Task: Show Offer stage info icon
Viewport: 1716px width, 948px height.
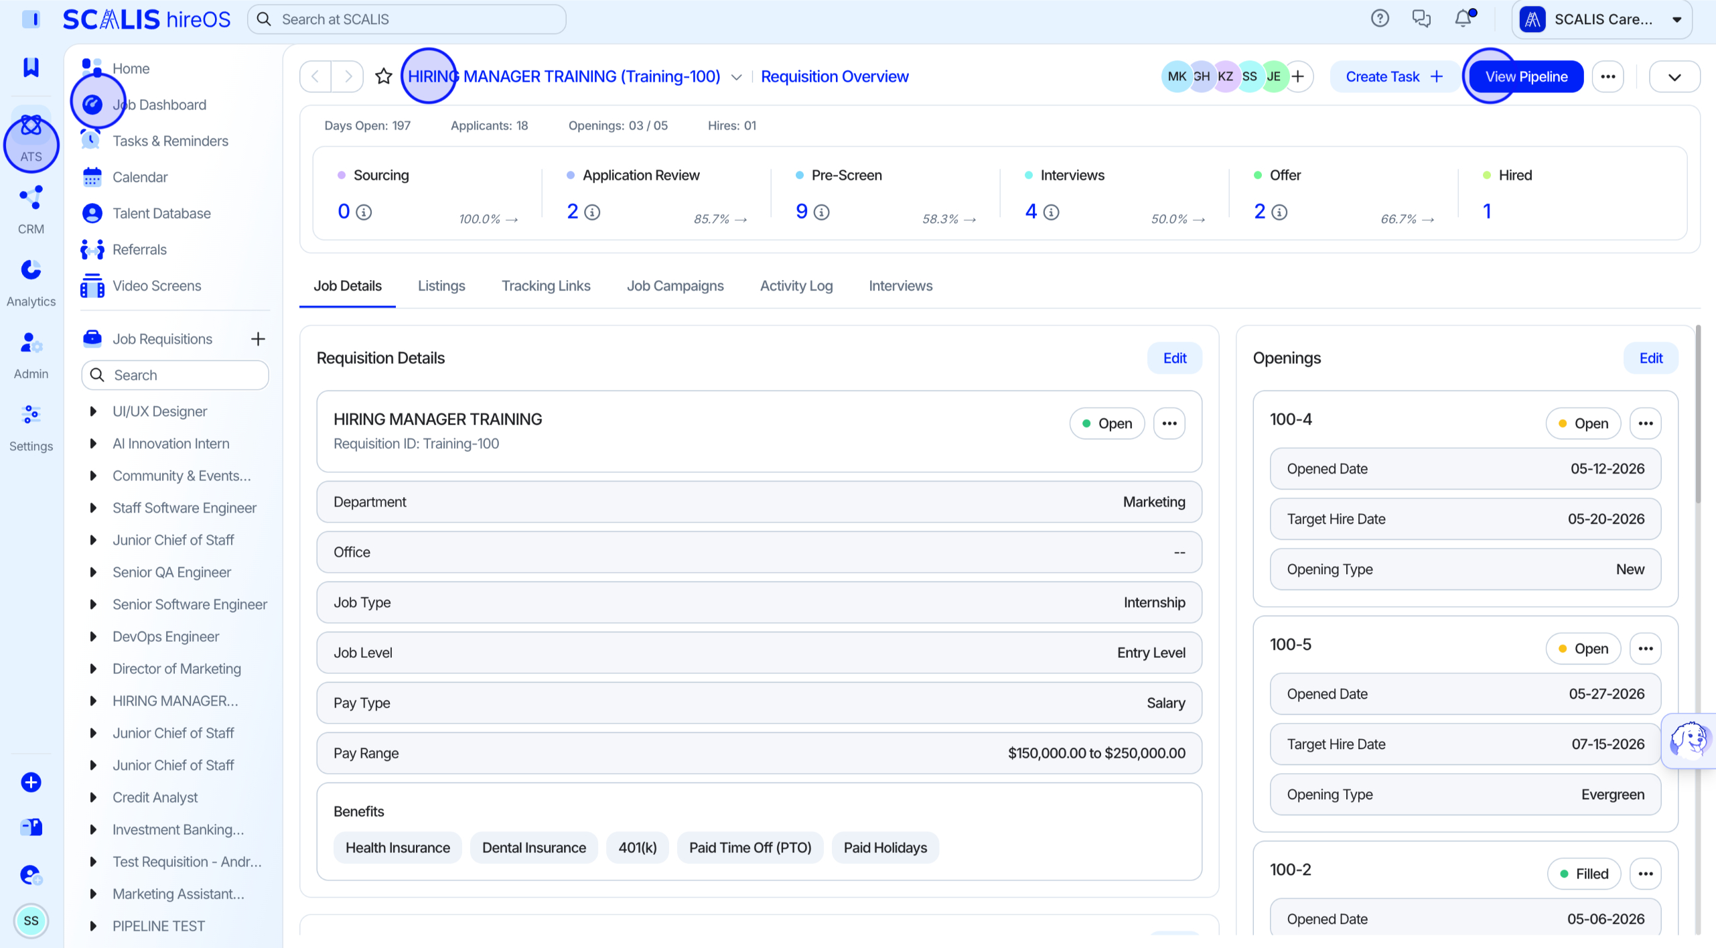Action: [x=1279, y=212]
